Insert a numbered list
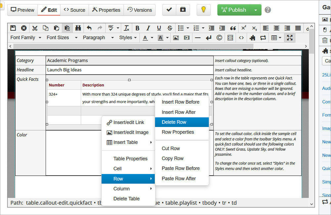The image size is (331, 215). coord(196,28)
